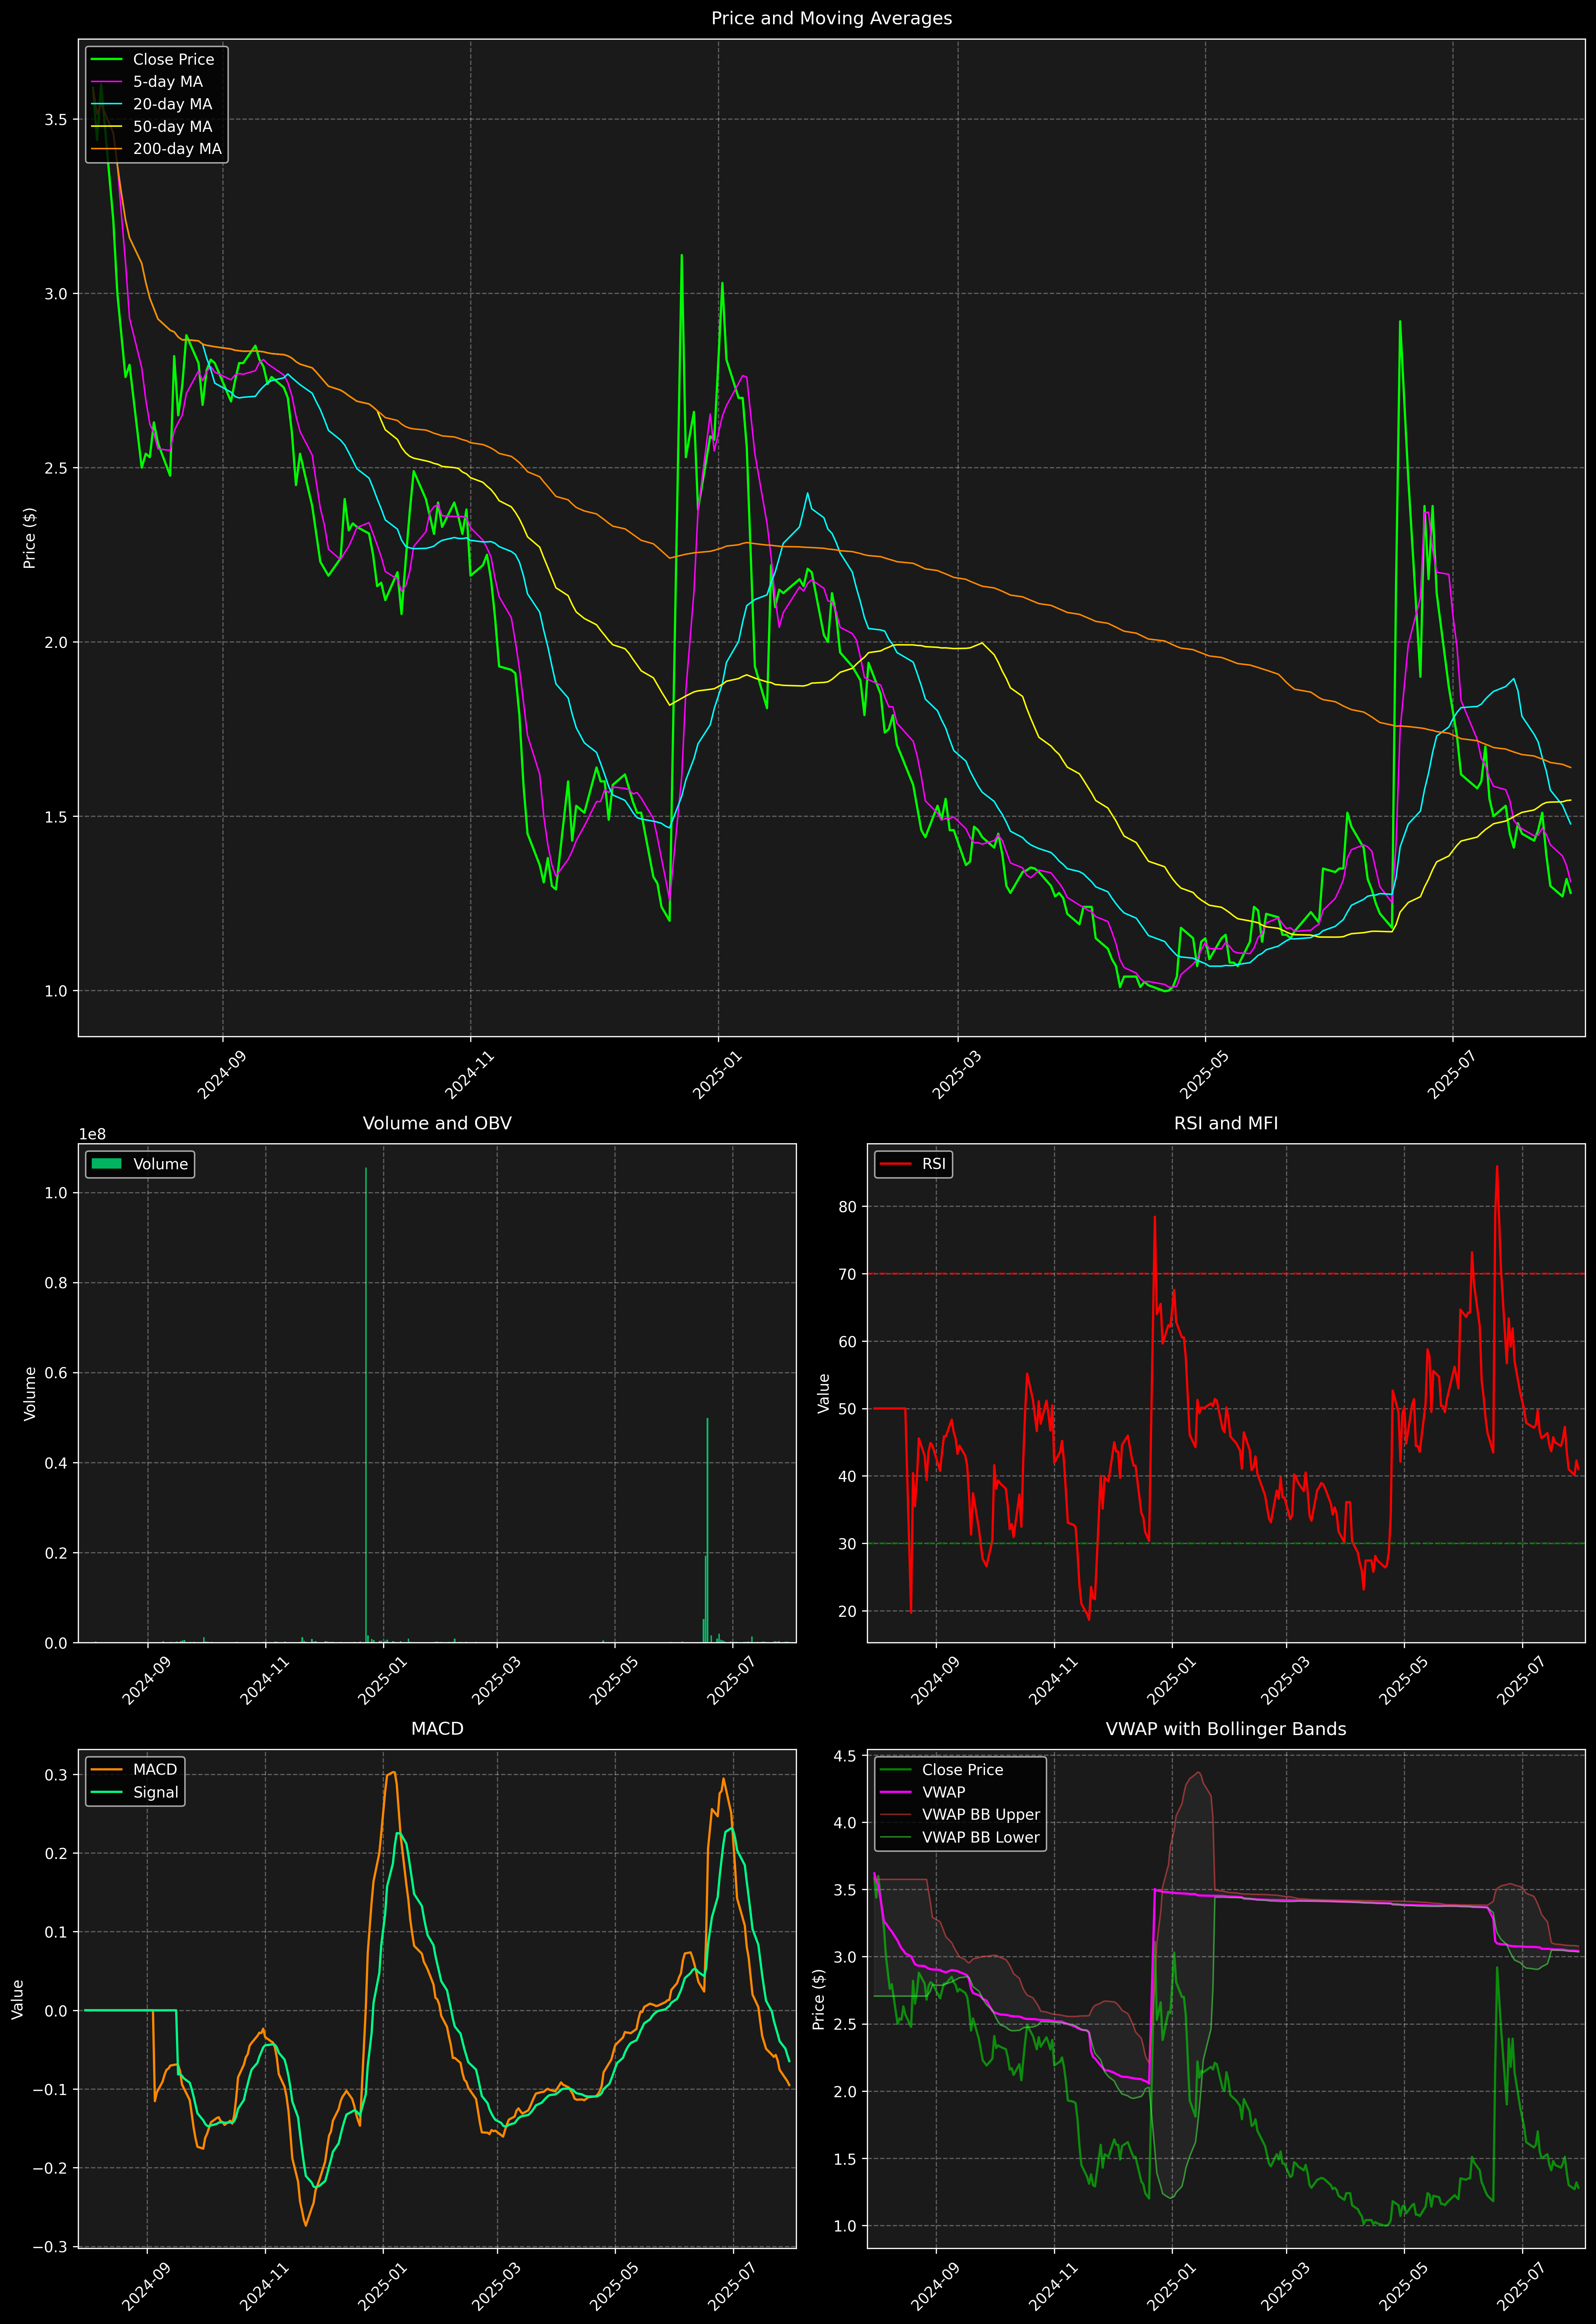Click the 4.0 tick on VWAP chart
The width and height of the screenshot is (1596, 2324).
[x=845, y=1823]
